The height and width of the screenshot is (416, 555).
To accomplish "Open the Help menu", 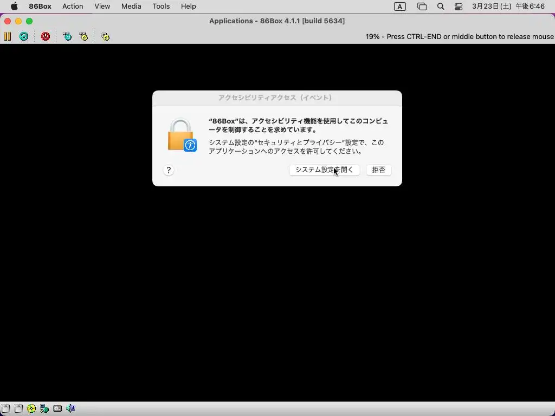I will pos(188,6).
